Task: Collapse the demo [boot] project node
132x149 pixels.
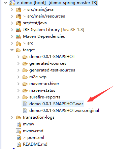Action: (6, 2)
